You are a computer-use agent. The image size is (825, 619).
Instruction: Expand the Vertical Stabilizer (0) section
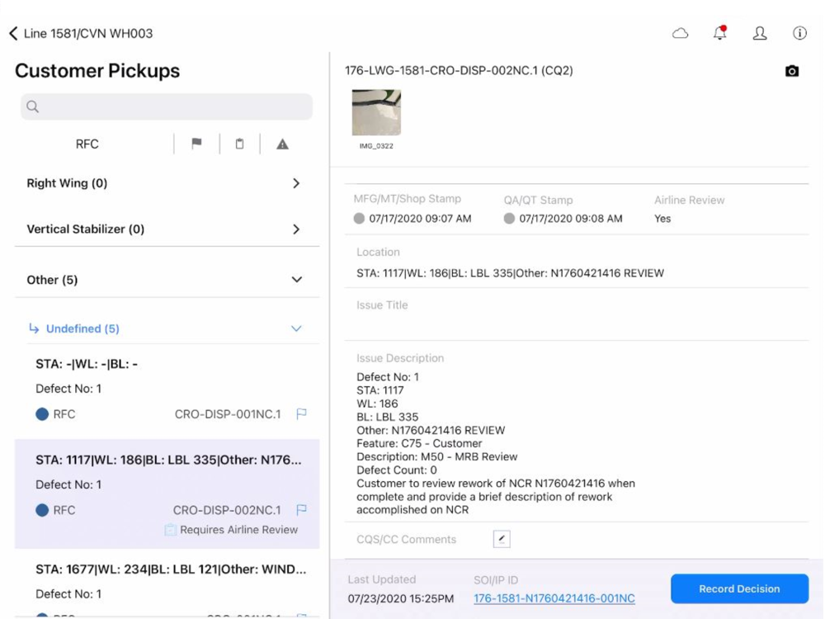(167, 229)
